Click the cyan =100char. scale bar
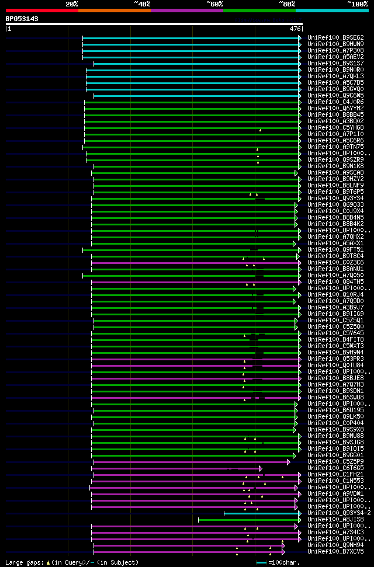Image resolution: width=374 pixels, height=567 pixels. coord(261,563)
